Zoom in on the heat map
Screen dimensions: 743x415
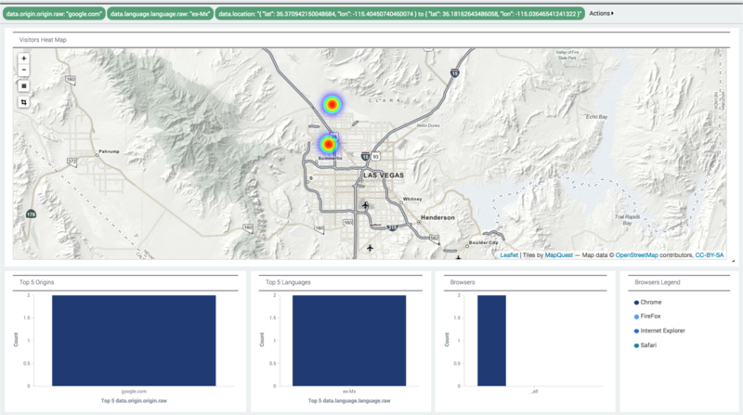(24, 58)
